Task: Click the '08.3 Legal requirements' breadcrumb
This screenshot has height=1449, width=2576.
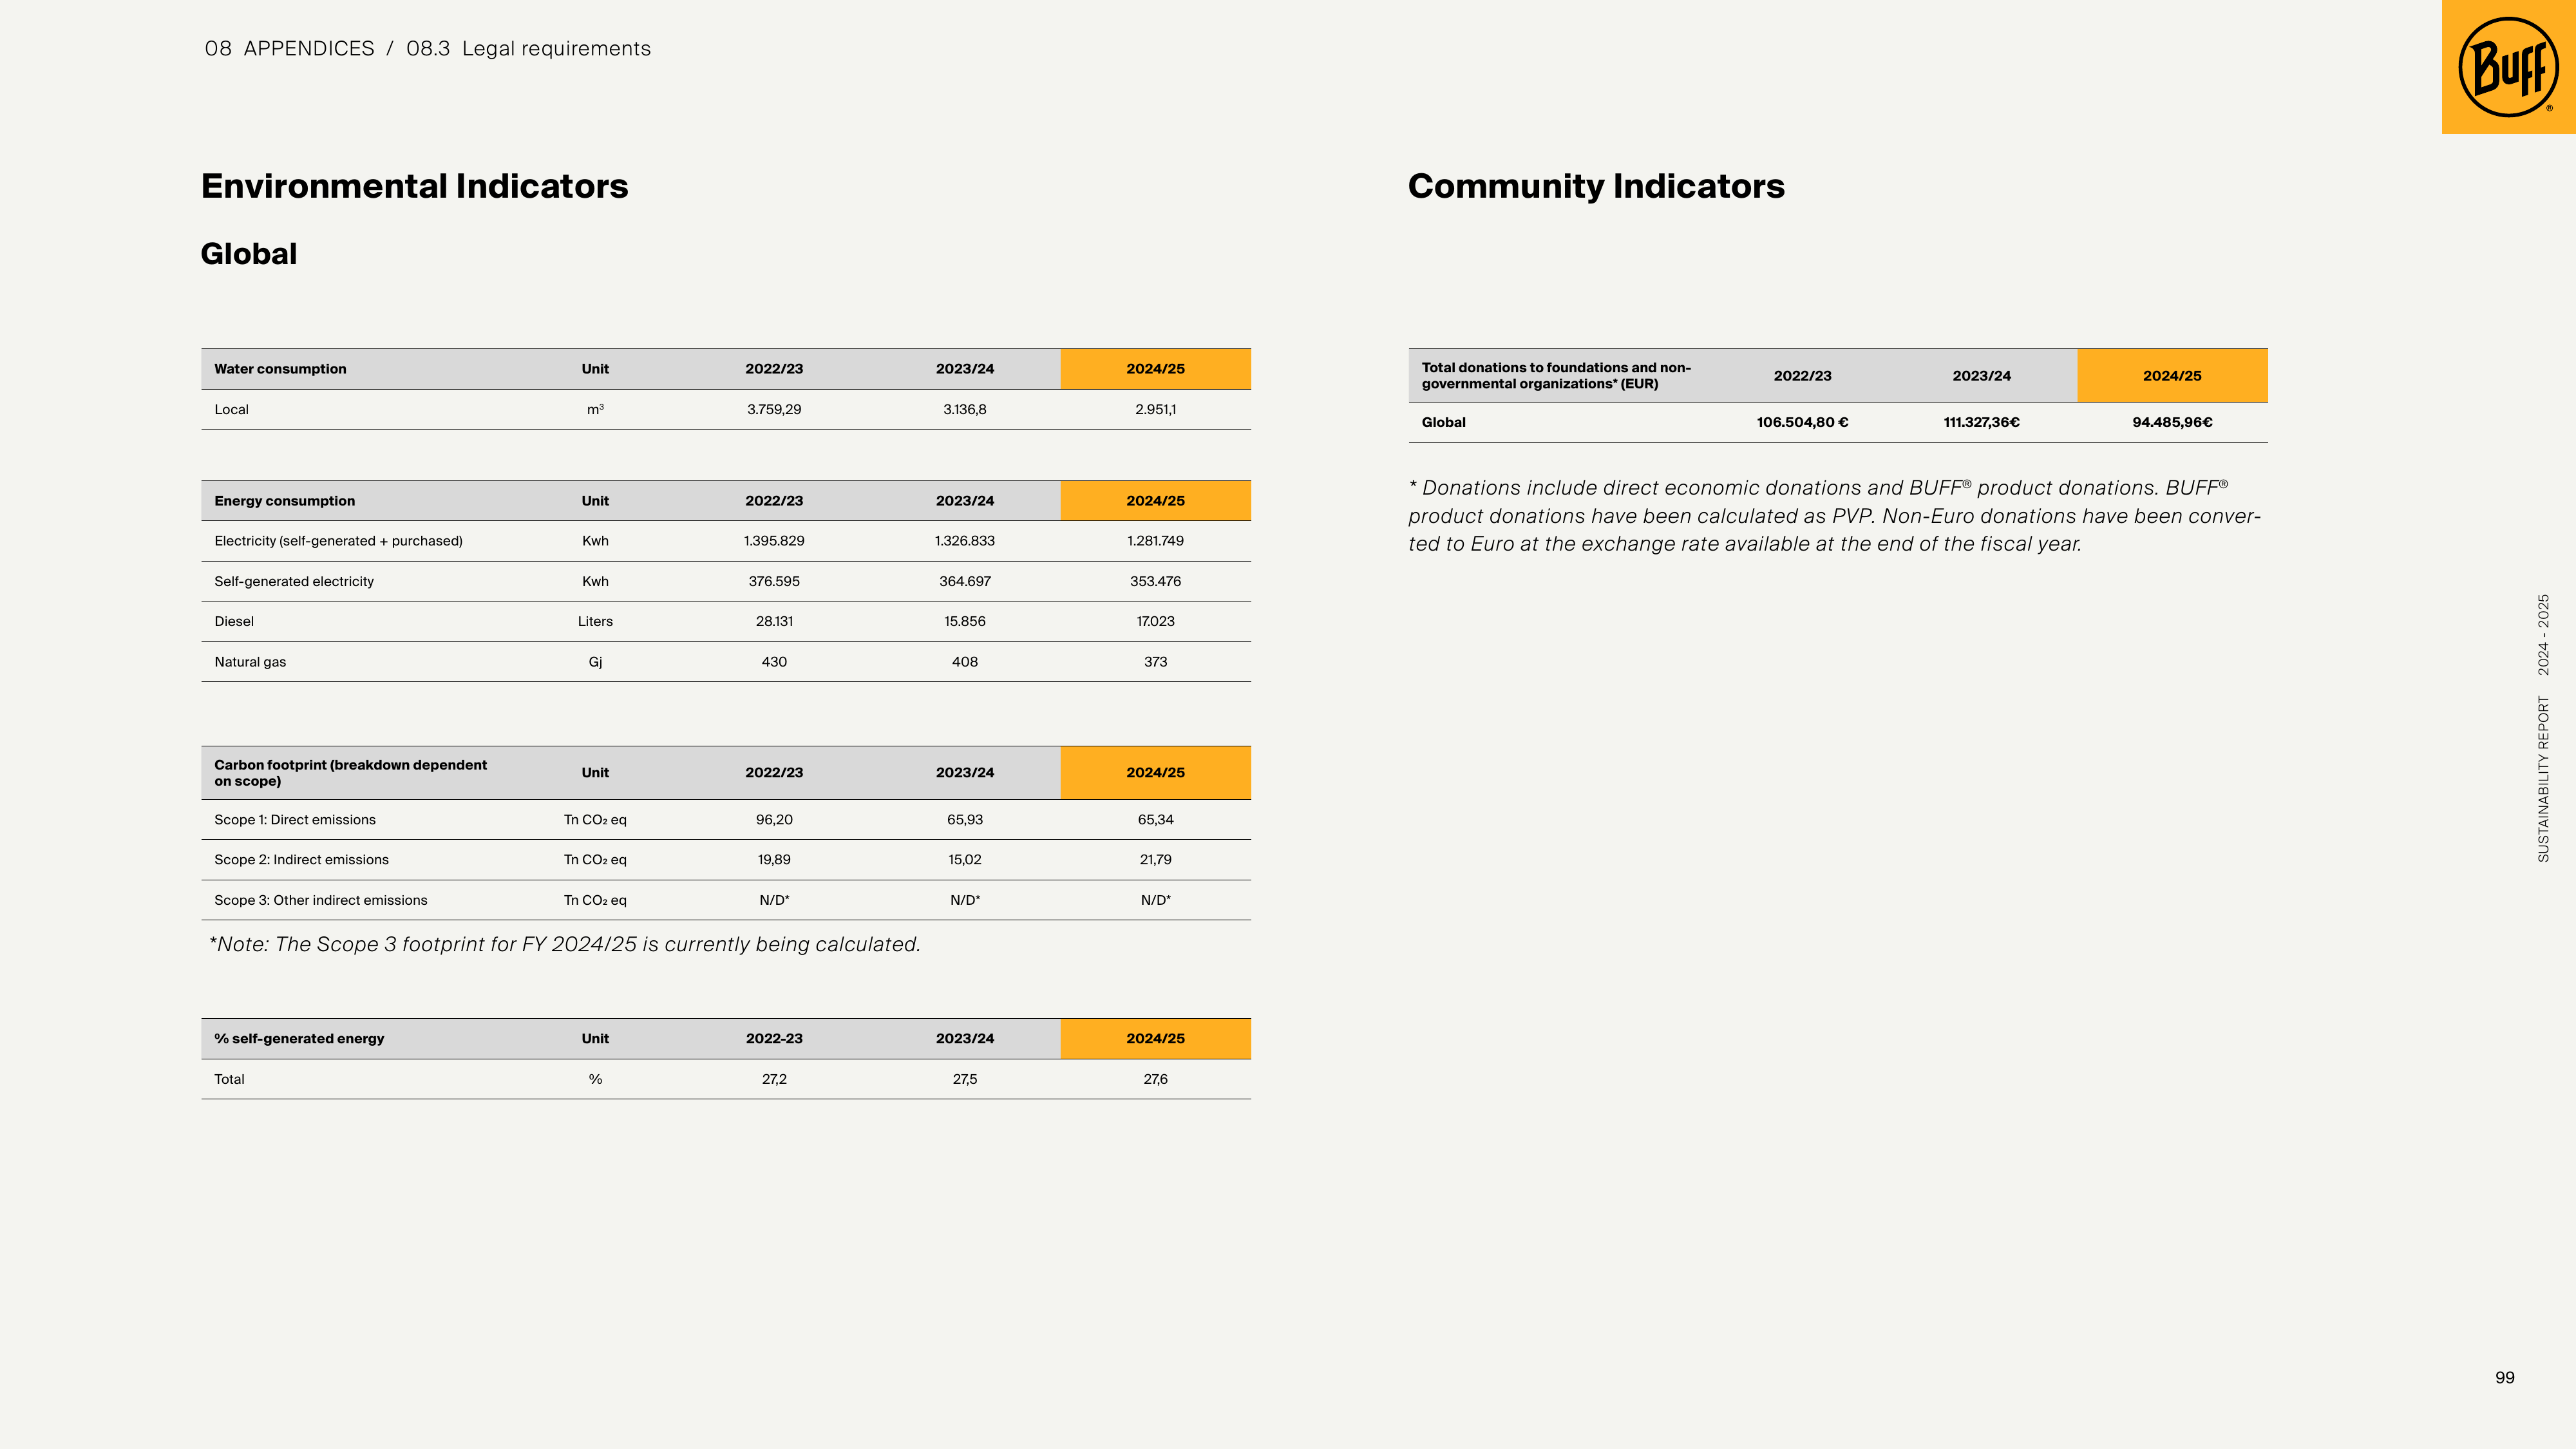Action: point(528,49)
